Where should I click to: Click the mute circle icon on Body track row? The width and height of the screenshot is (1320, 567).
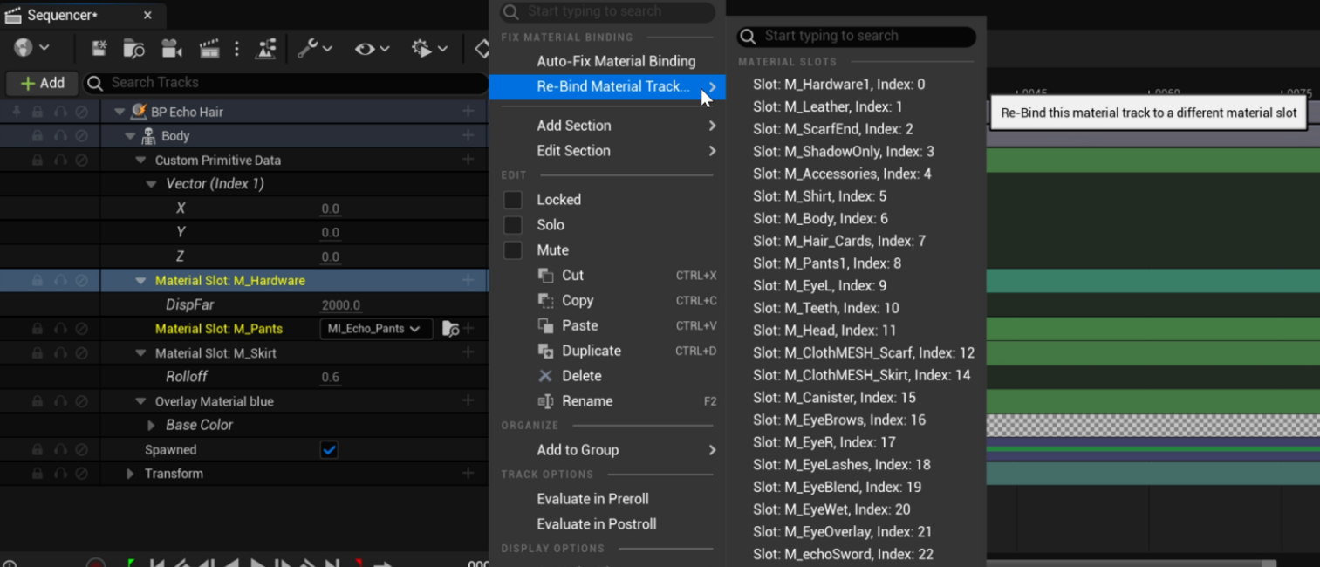click(x=81, y=136)
